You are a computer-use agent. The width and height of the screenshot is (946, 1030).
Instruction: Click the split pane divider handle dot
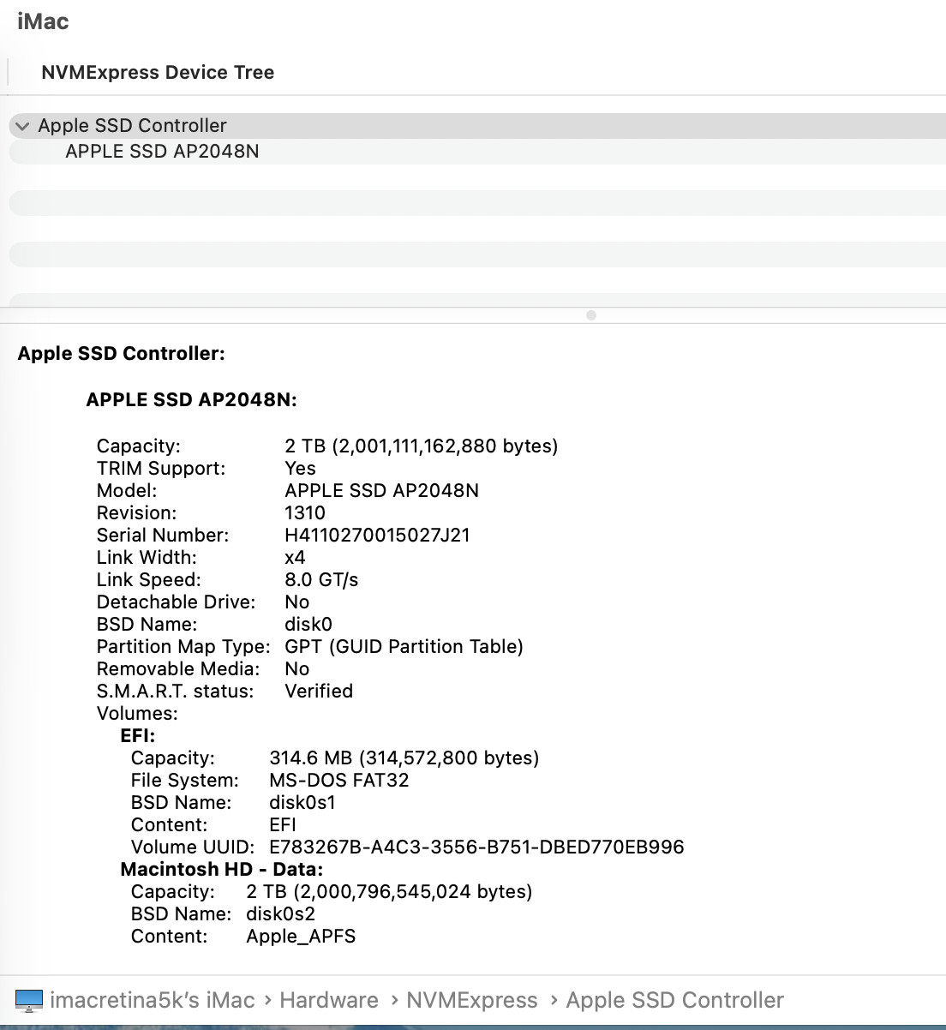click(591, 315)
